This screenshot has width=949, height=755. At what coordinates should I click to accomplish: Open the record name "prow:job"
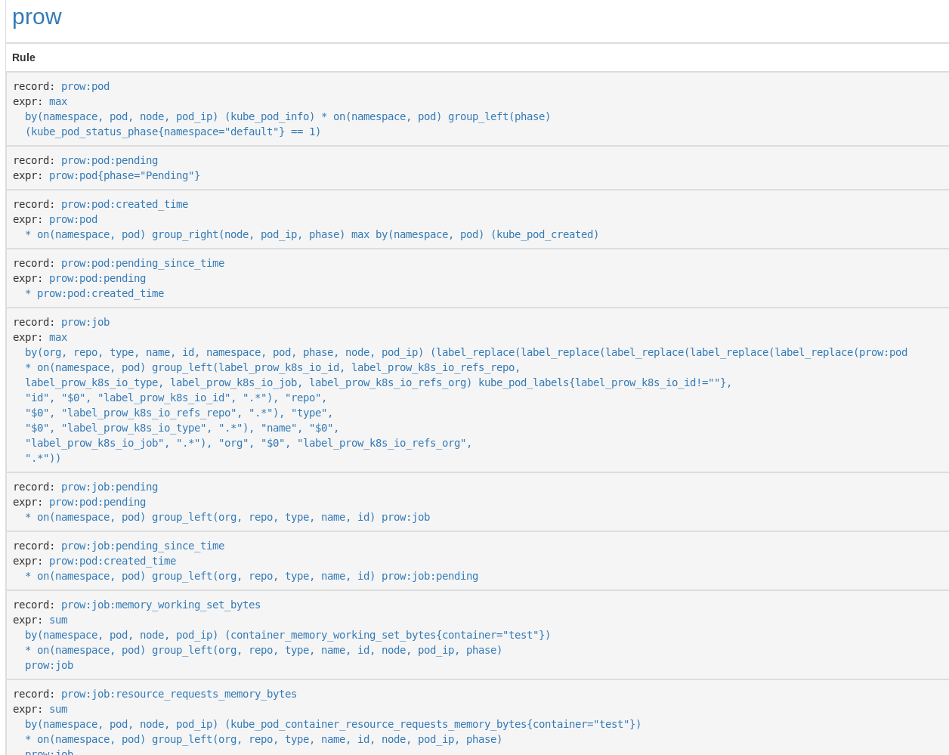coord(85,322)
